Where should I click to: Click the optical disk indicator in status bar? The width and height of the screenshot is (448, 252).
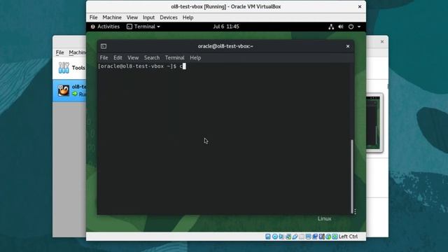275,237
